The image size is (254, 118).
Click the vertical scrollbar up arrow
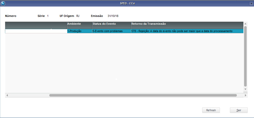(246, 24)
